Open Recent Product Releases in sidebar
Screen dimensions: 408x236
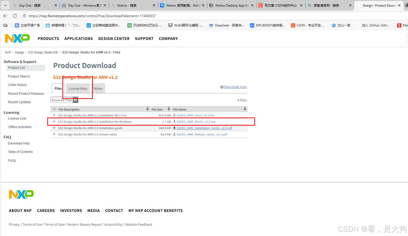point(26,94)
